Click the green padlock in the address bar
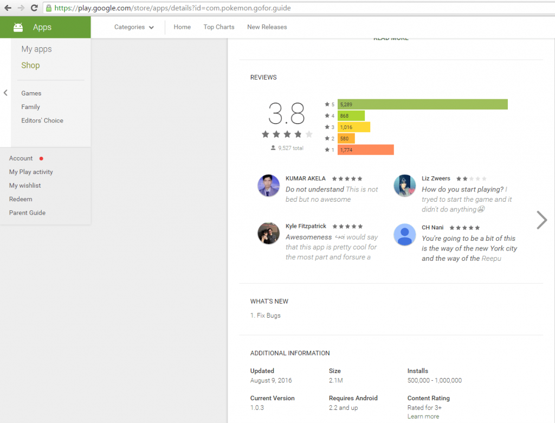 pyautogui.click(x=49, y=8)
